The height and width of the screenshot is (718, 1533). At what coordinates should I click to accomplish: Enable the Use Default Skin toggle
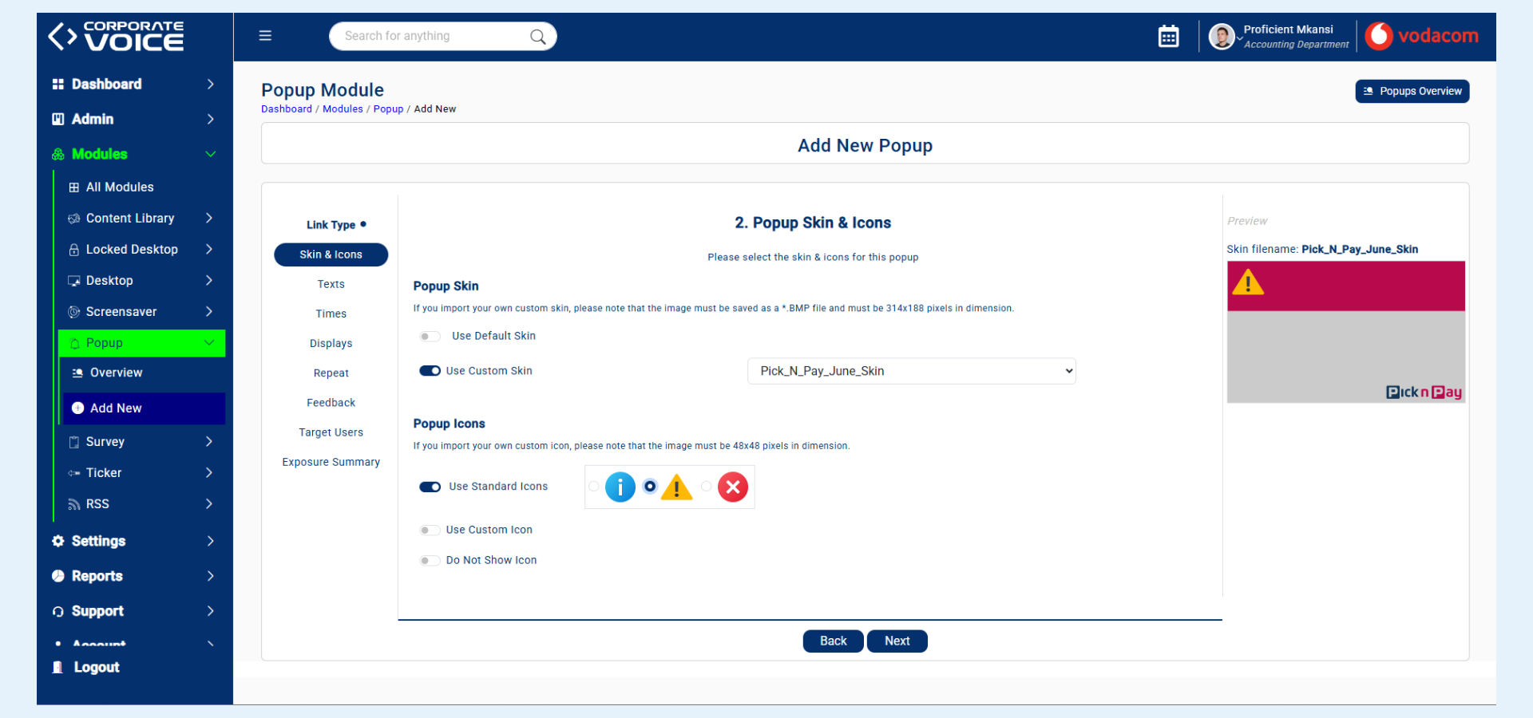430,336
